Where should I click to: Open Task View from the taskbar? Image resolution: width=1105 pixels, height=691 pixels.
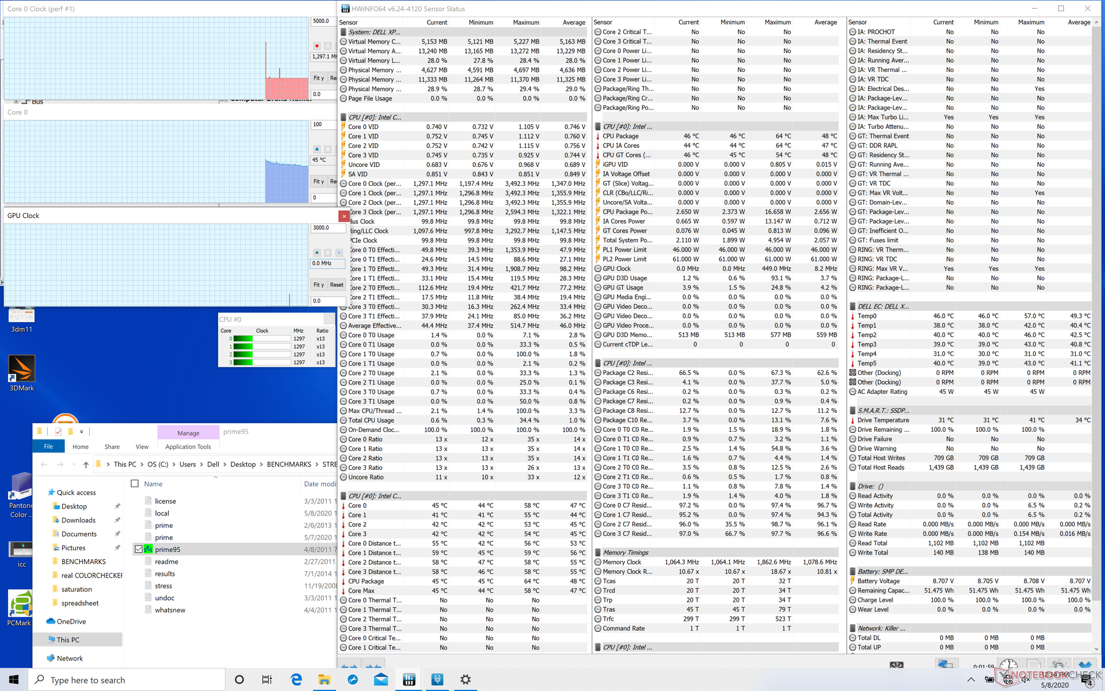coord(267,679)
